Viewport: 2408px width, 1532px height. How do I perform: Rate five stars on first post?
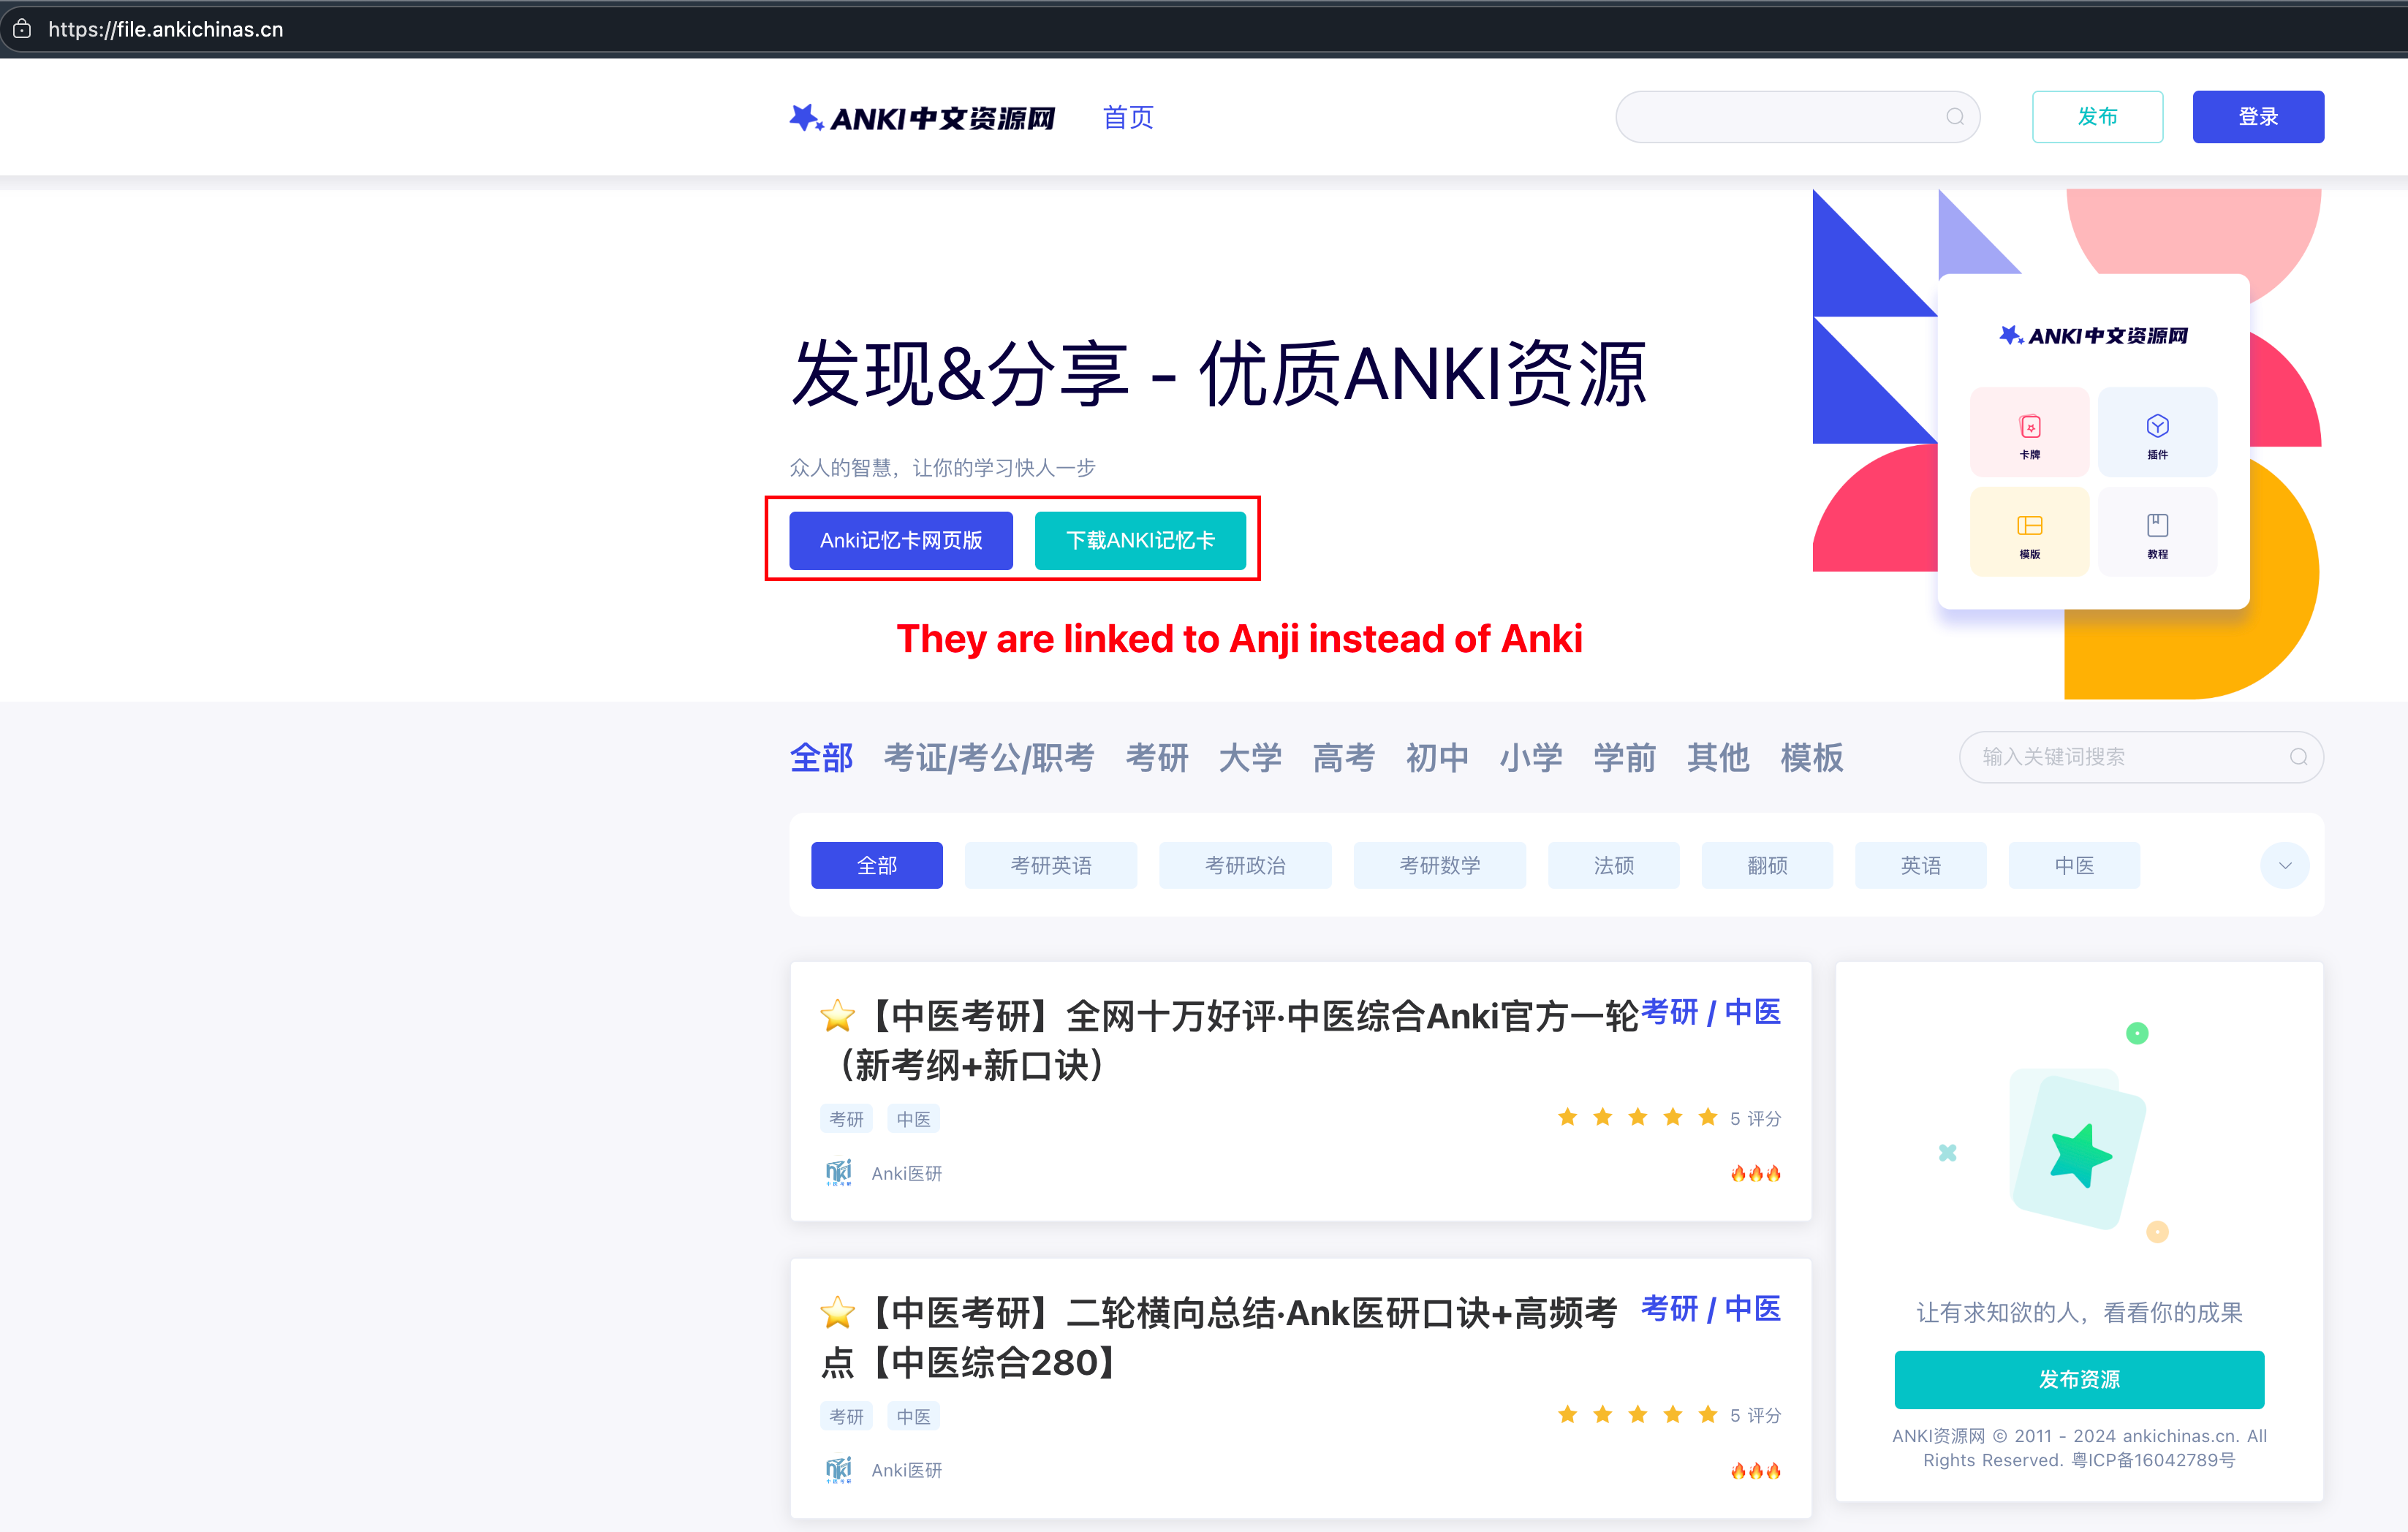[1707, 1117]
